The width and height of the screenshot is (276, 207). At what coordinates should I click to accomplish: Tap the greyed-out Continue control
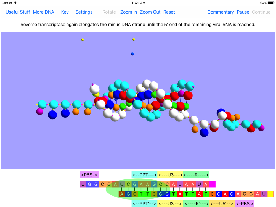(x=261, y=12)
